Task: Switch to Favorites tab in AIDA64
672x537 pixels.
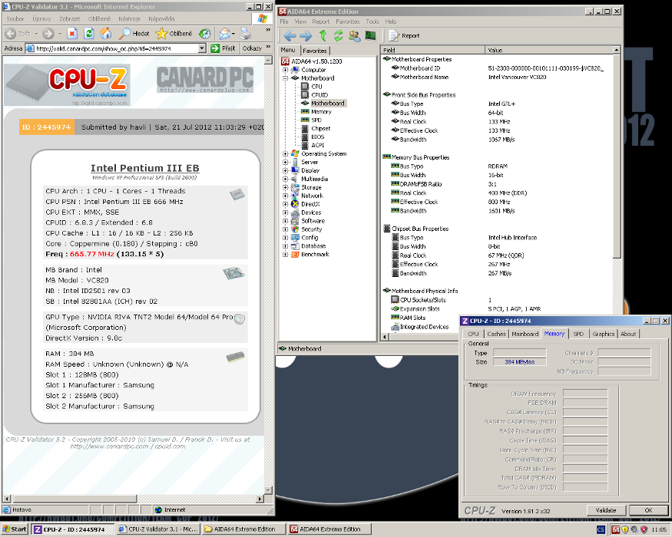Action: coord(315,51)
